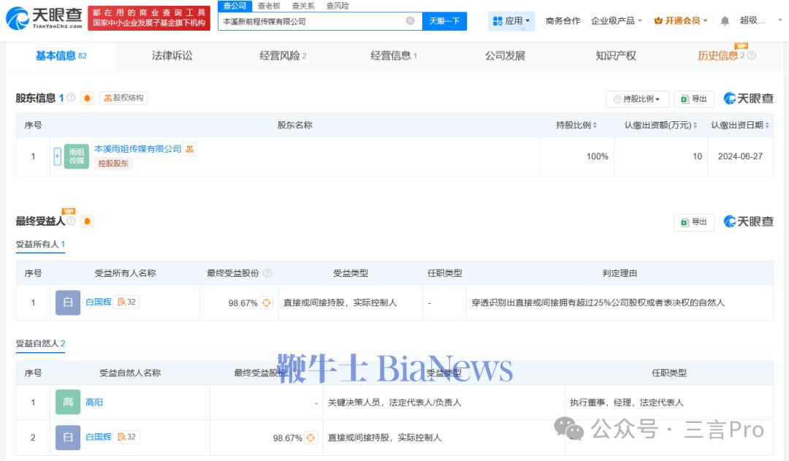Select the 2024-06-27 date cell
This screenshot has height=461, width=789.
coord(740,156)
